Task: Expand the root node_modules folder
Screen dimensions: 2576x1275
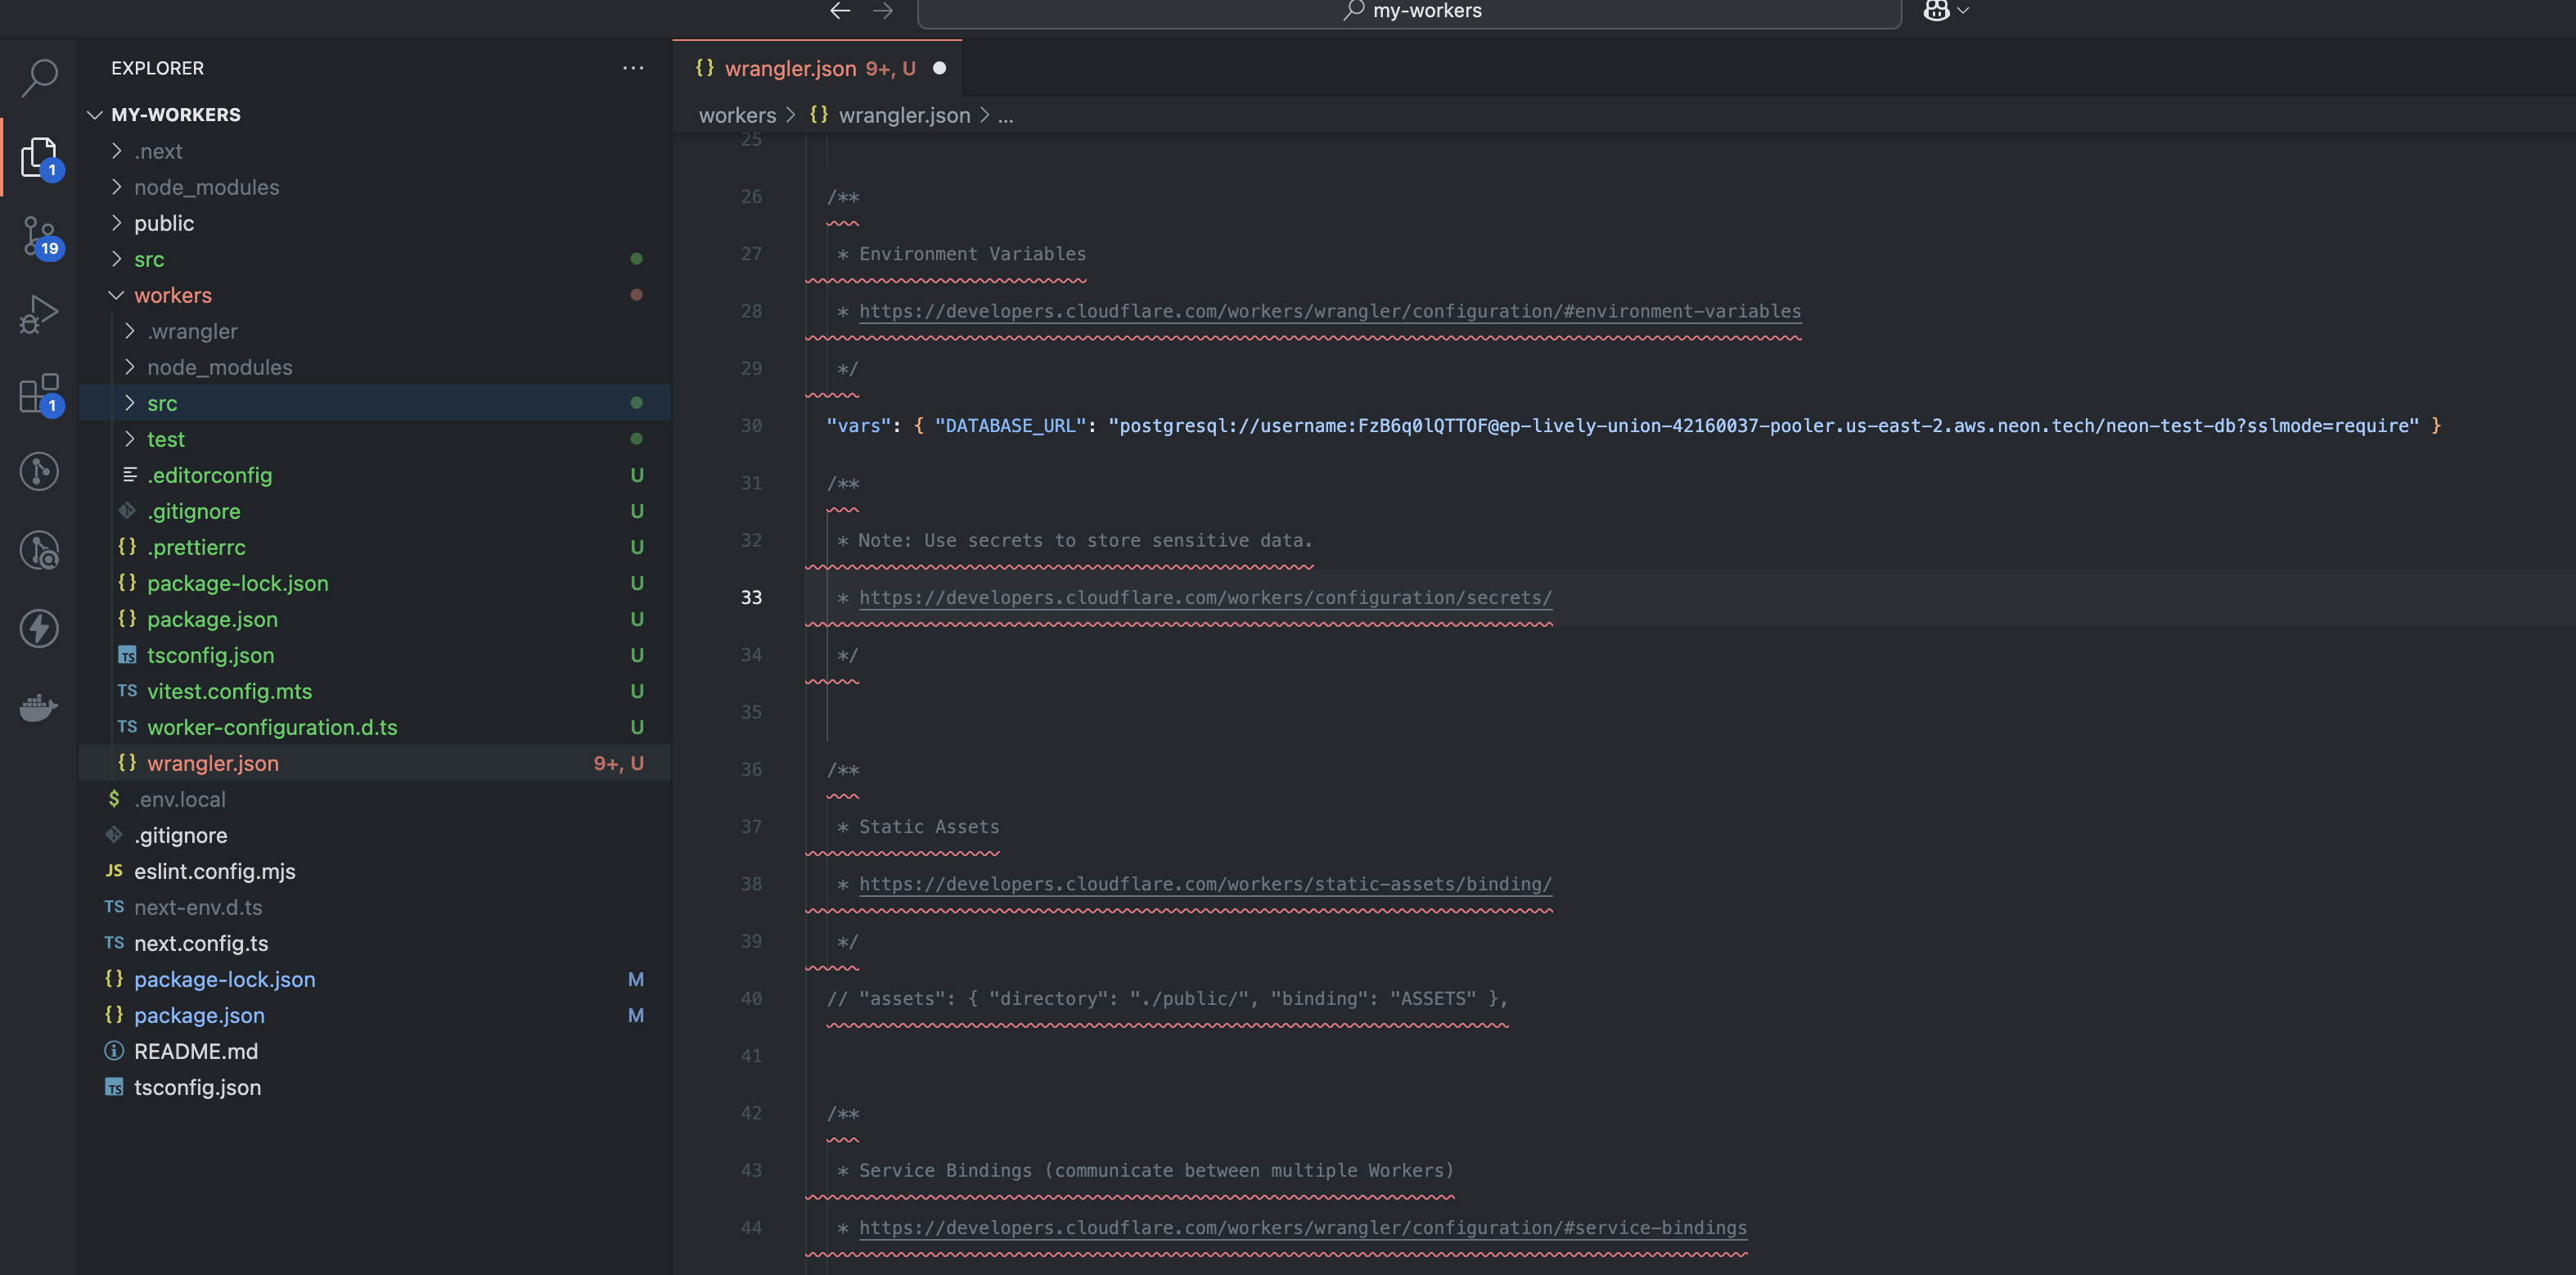Action: pos(375,187)
